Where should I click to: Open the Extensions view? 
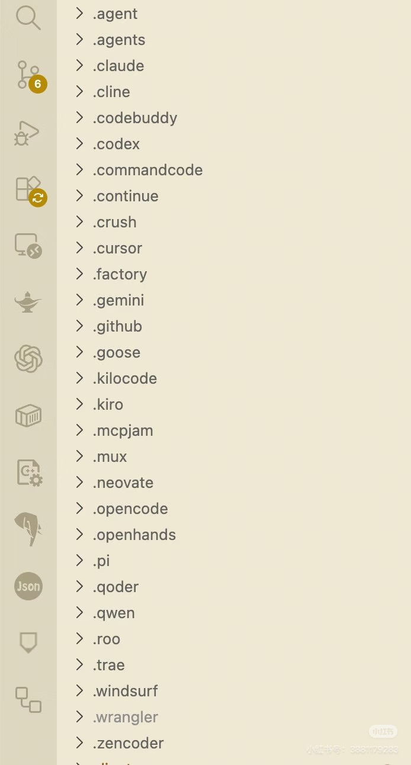click(x=28, y=189)
